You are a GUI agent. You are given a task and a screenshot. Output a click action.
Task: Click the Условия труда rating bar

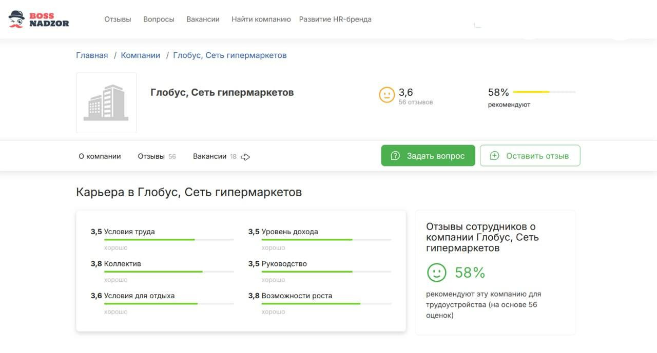click(169, 239)
